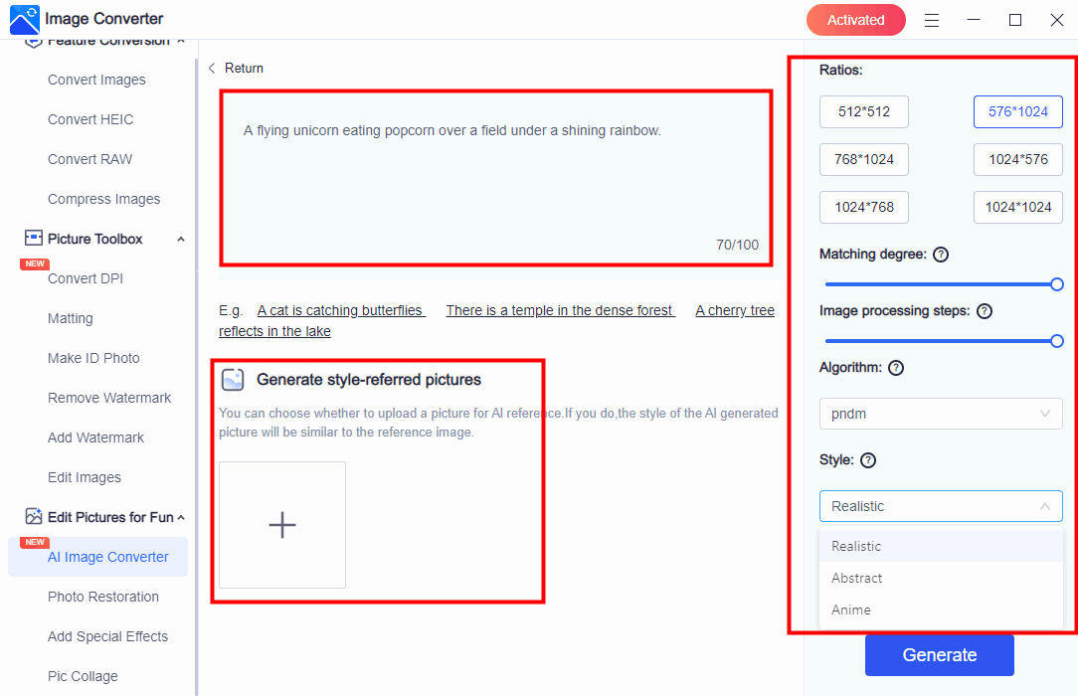Viewport: 1078px width, 696px height.
Task: Click into the prompt description text box
Action: point(495,179)
